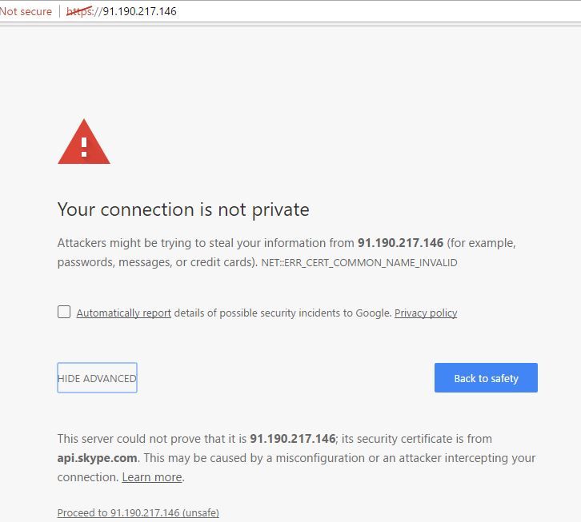Click bold IP in "This server could not prove"

click(292, 439)
